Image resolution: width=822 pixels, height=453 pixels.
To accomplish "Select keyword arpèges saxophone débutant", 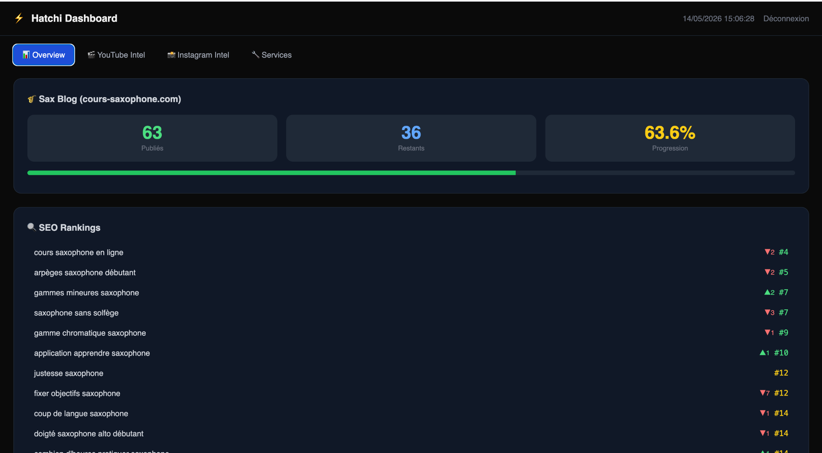I will pos(85,272).
